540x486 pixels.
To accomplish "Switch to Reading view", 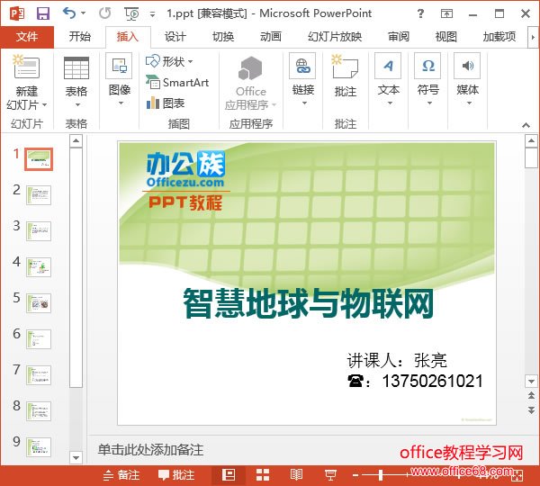I will [x=296, y=475].
